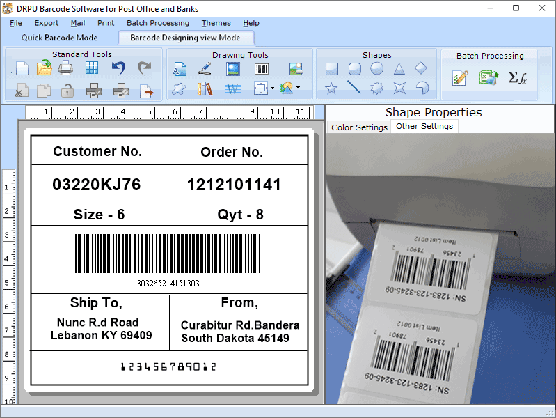Open the Other Settings tab
The width and height of the screenshot is (556, 418).
coord(424,126)
